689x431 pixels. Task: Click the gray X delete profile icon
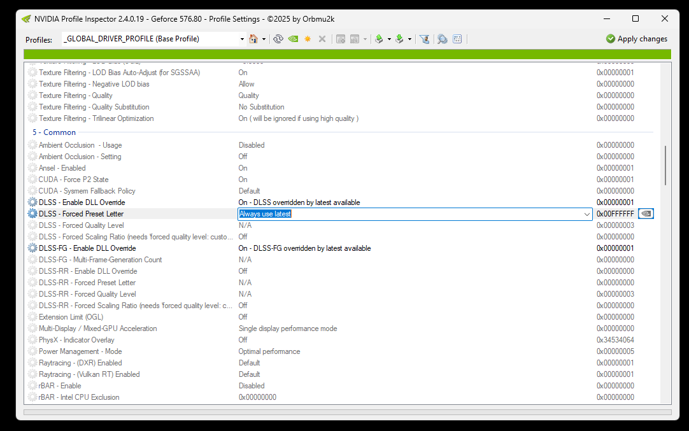322,39
